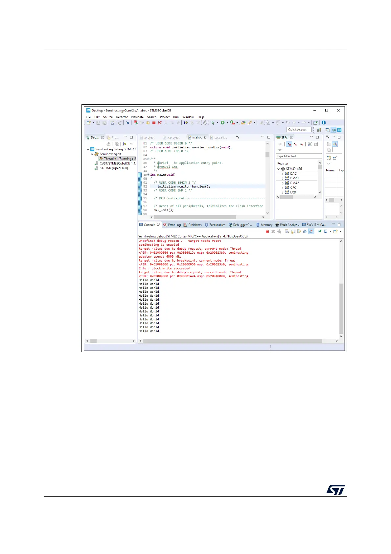391x554 pixels.
Task: Collapse the Semihosting Debug tree node
Action: [x=88, y=149]
